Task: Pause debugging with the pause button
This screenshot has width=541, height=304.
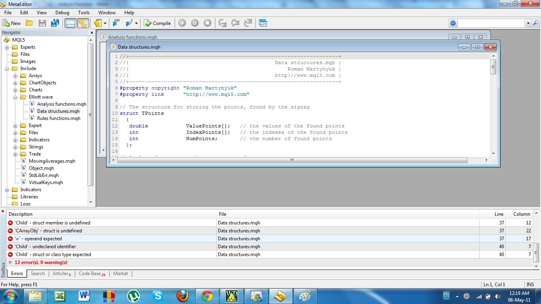Action: pos(195,23)
